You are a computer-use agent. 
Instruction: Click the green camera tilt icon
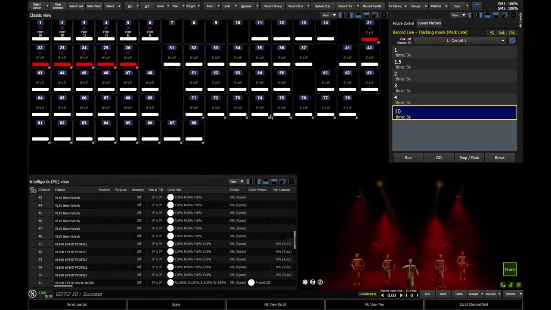tap(511, 285)
